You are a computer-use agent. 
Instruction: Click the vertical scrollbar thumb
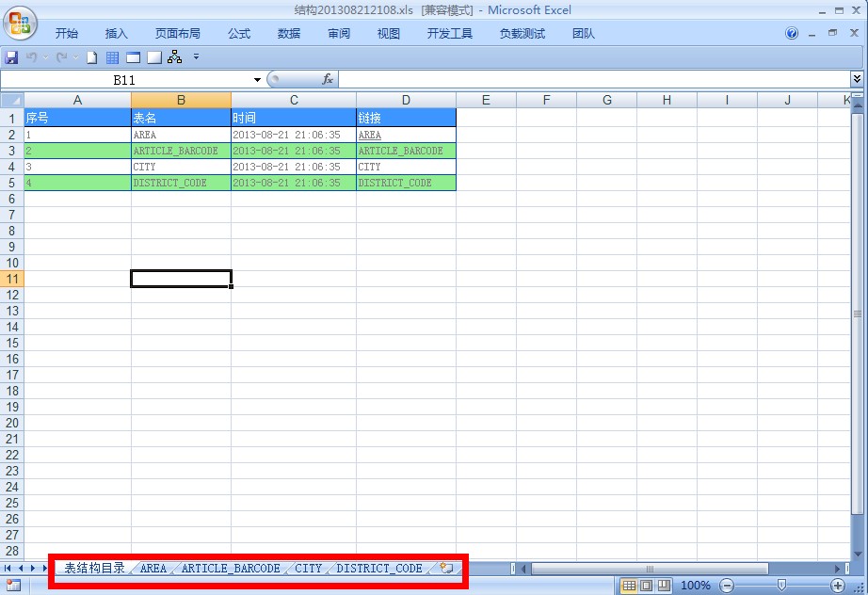(858, 314)
